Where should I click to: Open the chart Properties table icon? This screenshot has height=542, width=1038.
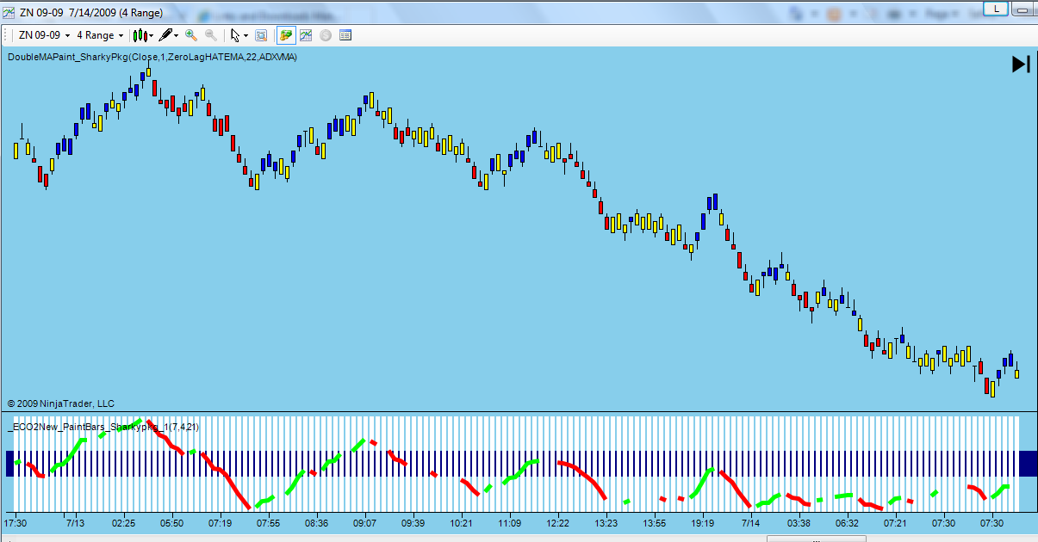[345, 35]
